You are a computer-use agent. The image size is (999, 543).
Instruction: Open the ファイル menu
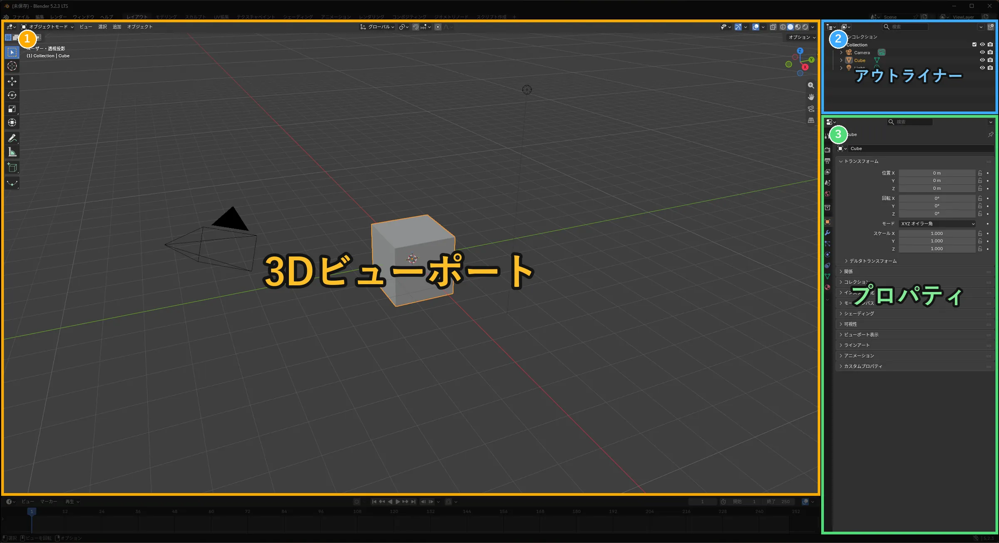[x=21, y=17]
